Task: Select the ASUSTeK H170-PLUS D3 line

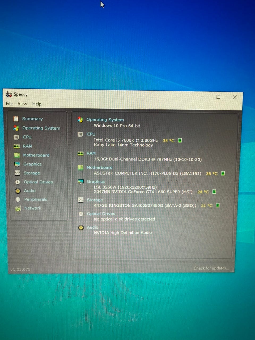Action: click(147, 173)
